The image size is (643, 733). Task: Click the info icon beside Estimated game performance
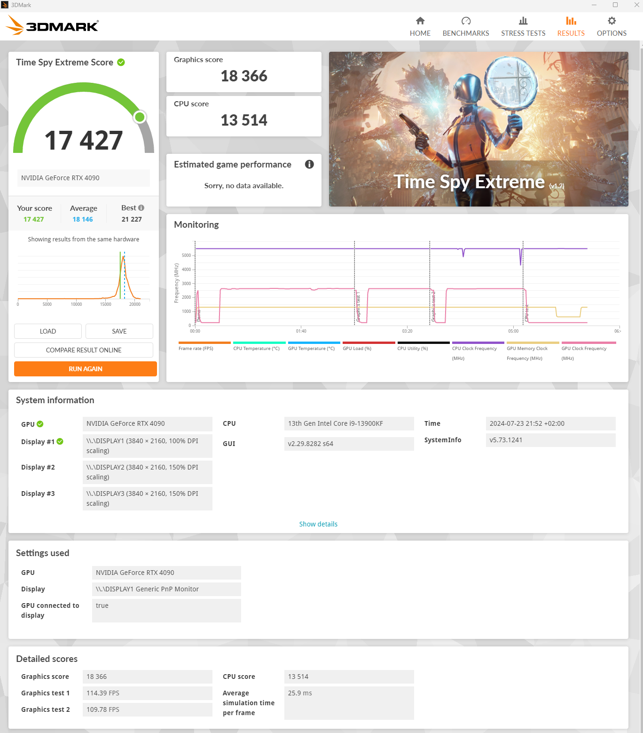point(309,164)
